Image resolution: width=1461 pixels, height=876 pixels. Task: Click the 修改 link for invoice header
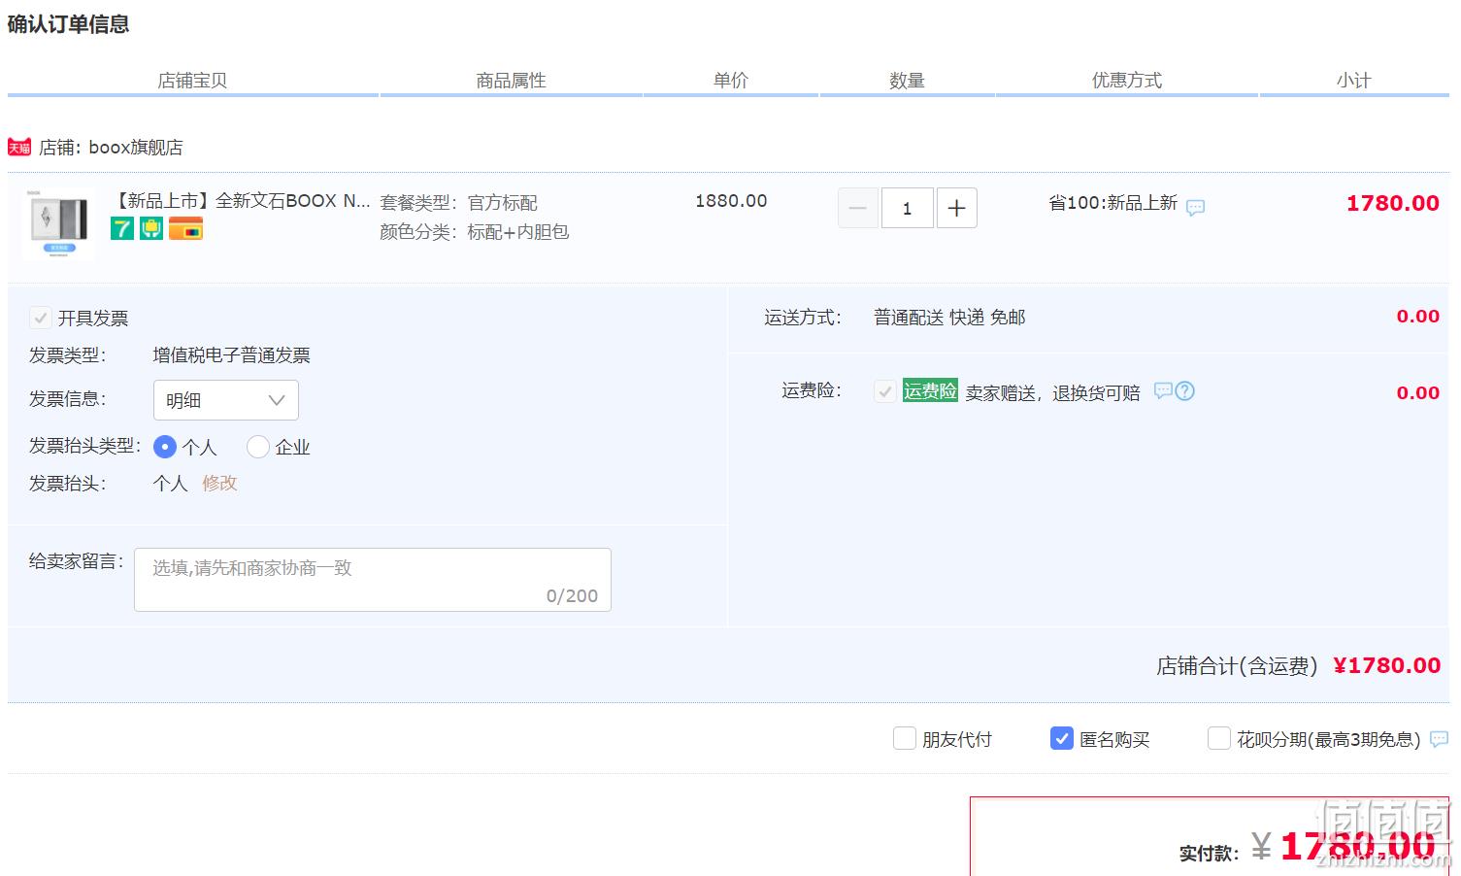(x=219, y=483)
